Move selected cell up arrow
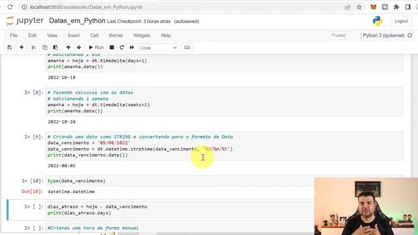This screenshot has width=418, height=235. 68,48
